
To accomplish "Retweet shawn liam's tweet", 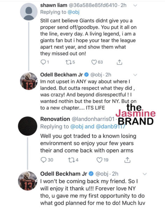I will click(x=70, y=62).
